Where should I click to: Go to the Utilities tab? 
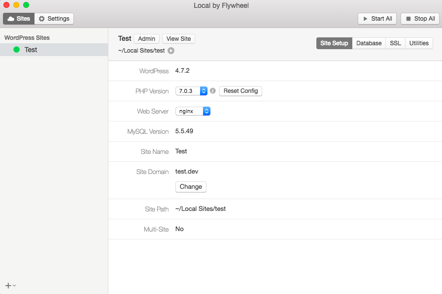pos(419,43)
